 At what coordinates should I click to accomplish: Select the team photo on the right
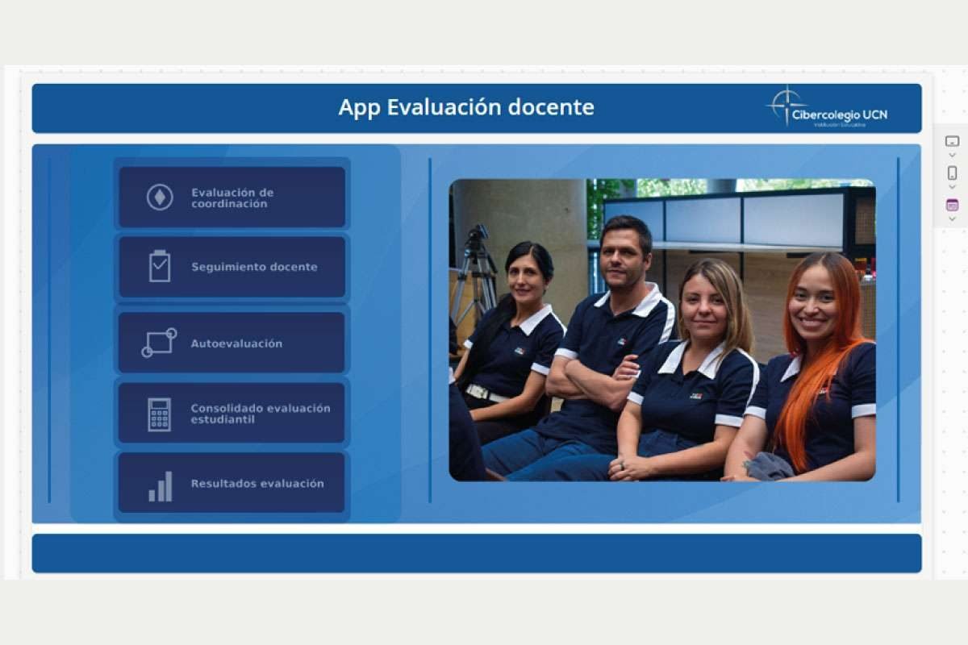pyautogui.click(x=661, y=331)
